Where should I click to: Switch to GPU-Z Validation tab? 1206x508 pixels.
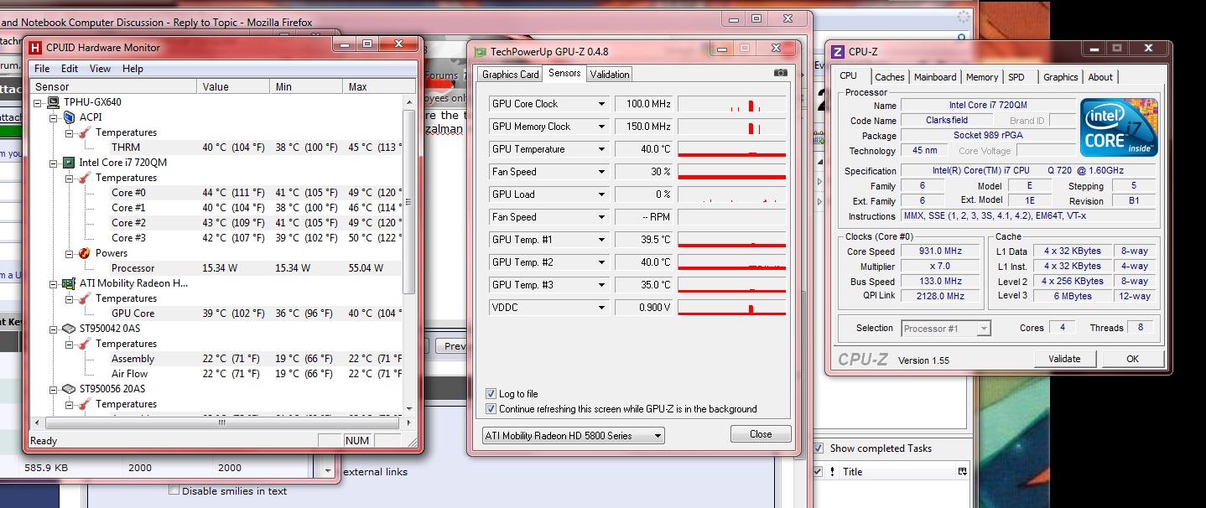click(x=610, y=75)
